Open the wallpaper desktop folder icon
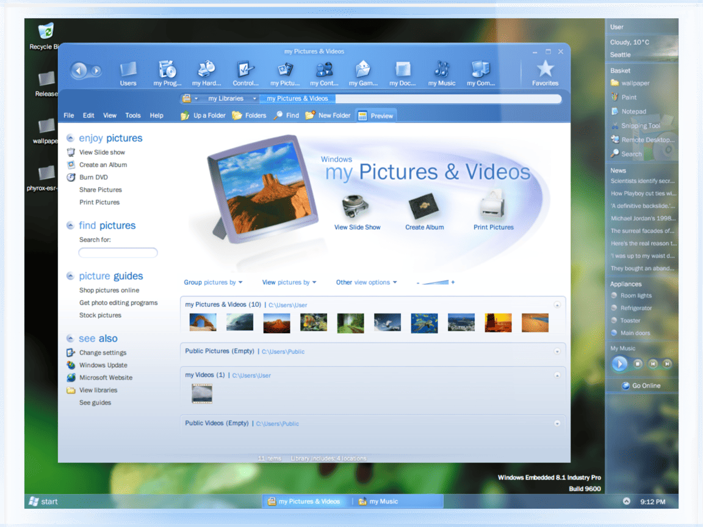Screen dimensions: 703x527 pyautogui.click(x=45, y=131)
